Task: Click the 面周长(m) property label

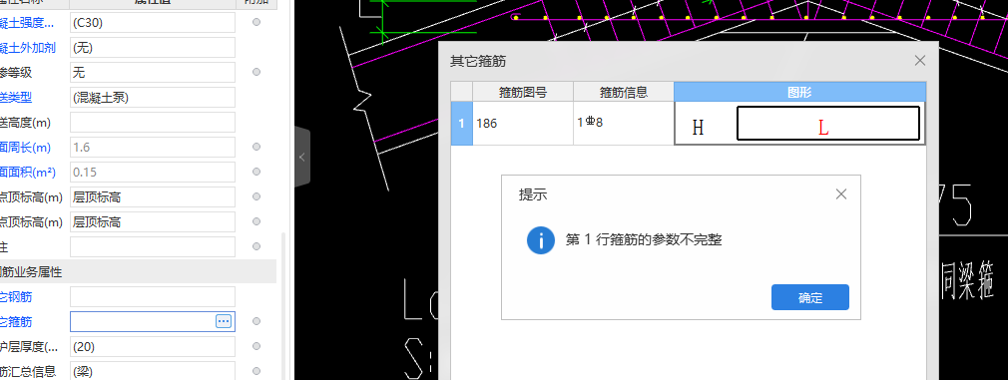Action: coord(25,148)
